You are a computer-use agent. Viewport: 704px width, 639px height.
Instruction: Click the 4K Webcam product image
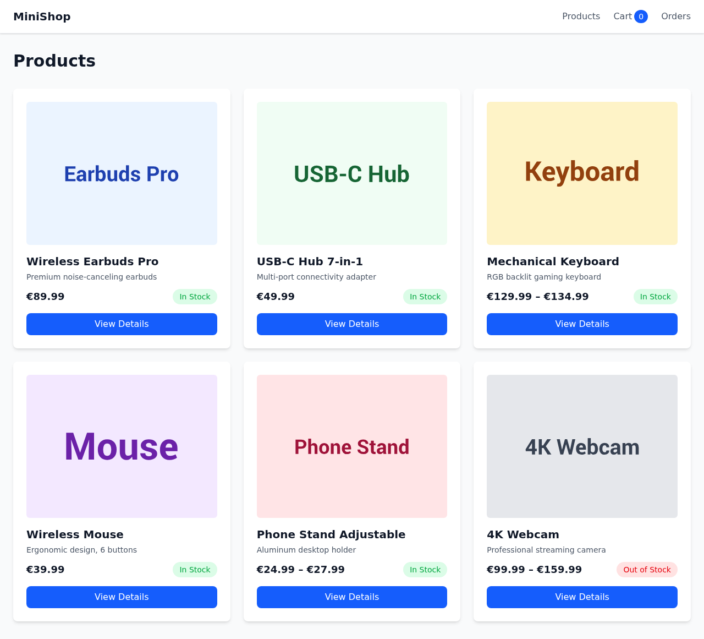[582, 446]
